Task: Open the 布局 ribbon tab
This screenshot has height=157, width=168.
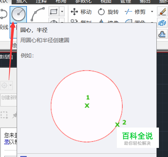Action: coord(61,1)
